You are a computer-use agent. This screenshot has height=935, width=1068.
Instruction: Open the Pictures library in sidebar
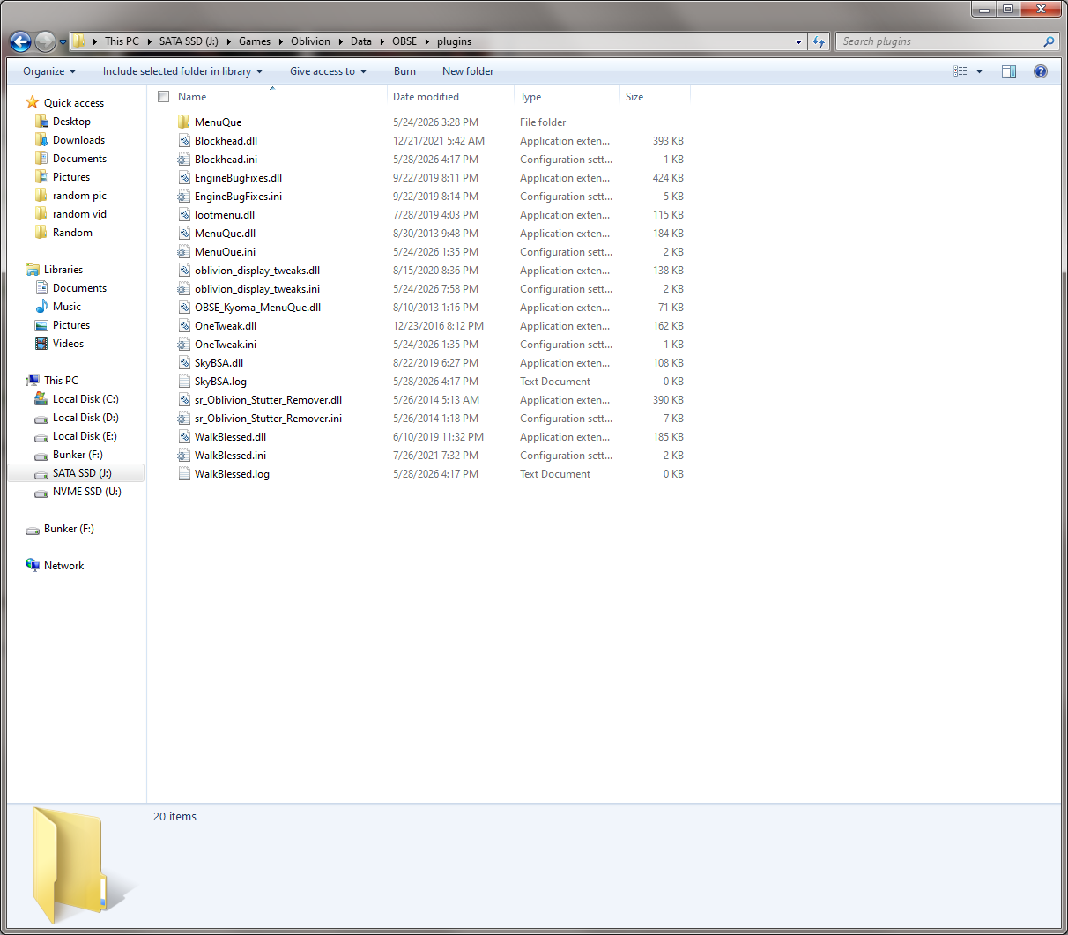point(71,325)
